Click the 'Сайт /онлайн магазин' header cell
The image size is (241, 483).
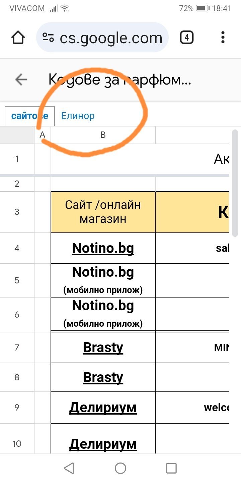tap(103, 212)
